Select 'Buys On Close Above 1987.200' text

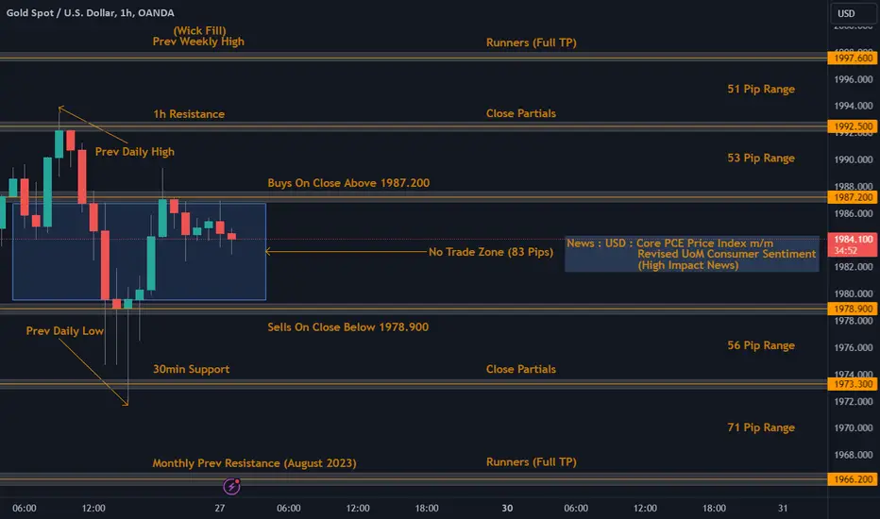[348, 183]
